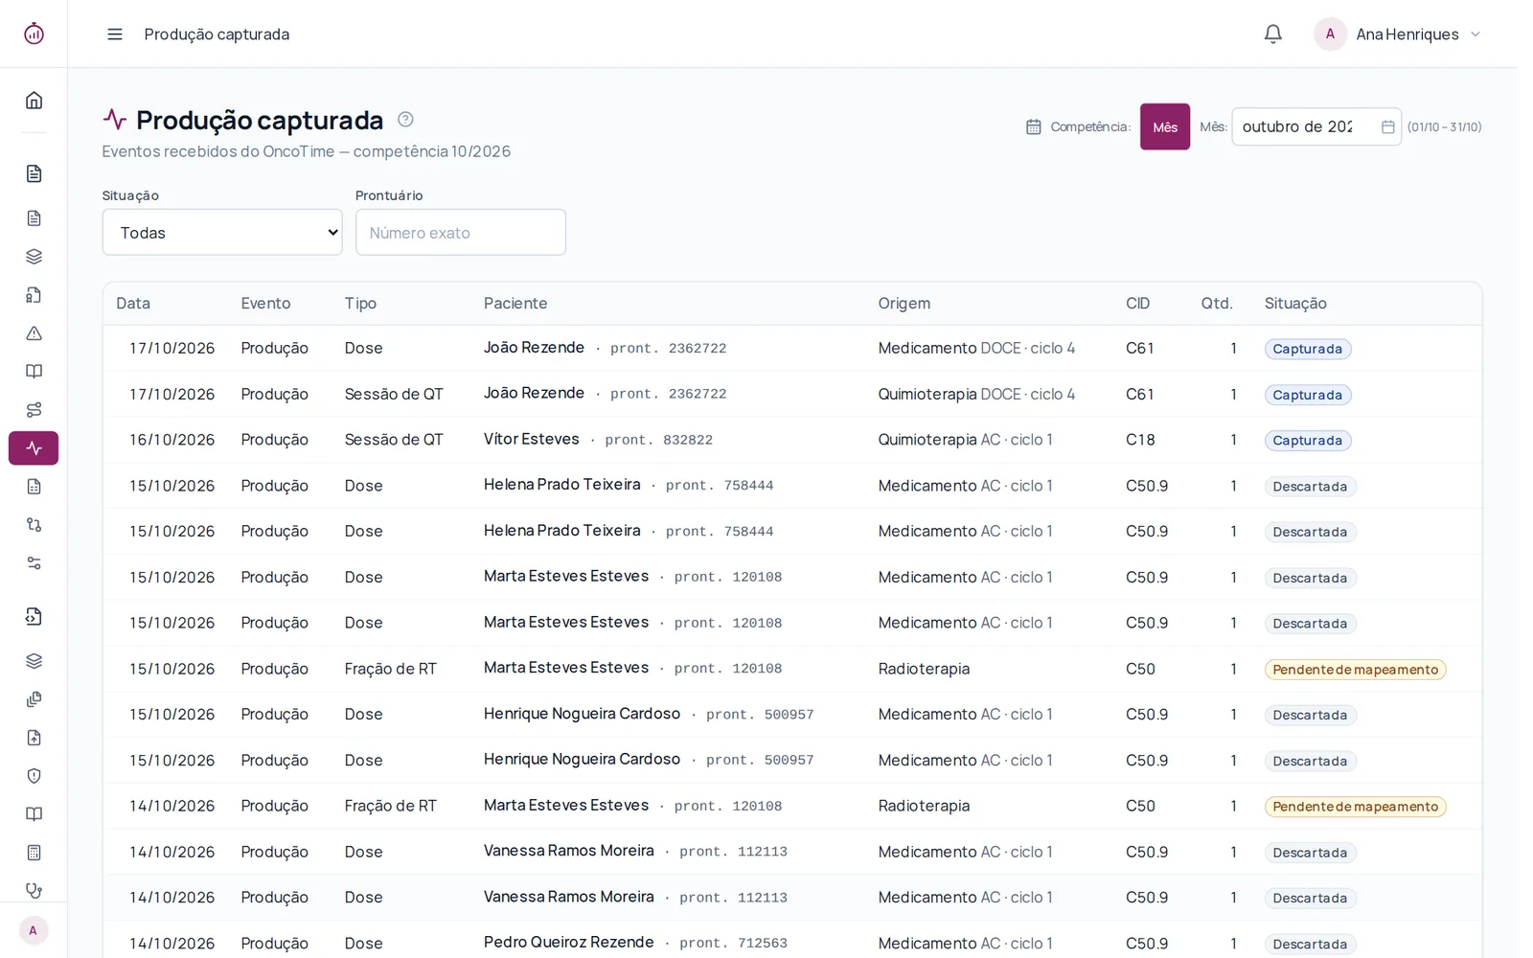Open the copy documents sidebar icon

pyautogui.click(x=34, y=699)
